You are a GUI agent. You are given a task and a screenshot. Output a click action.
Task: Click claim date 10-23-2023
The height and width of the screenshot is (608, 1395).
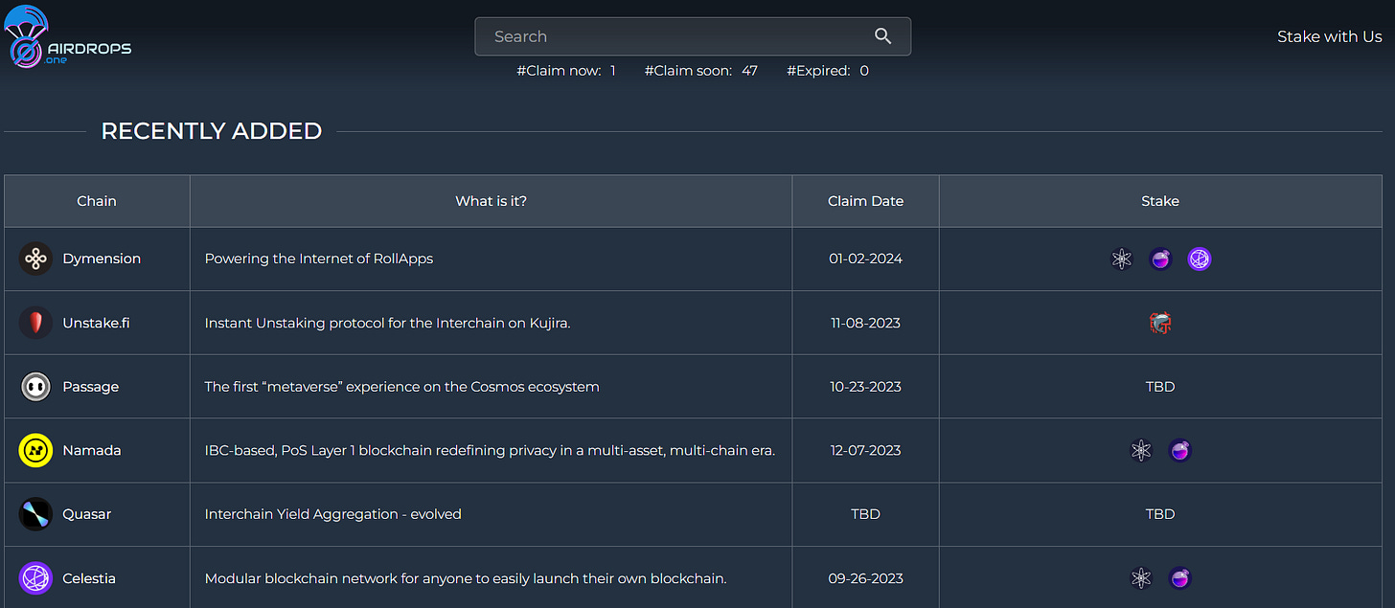[x=866, y=387]
